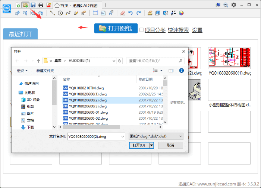
Task: Select the pencil freehand tool
Action: pyautogui.click(x=76, y=13)
